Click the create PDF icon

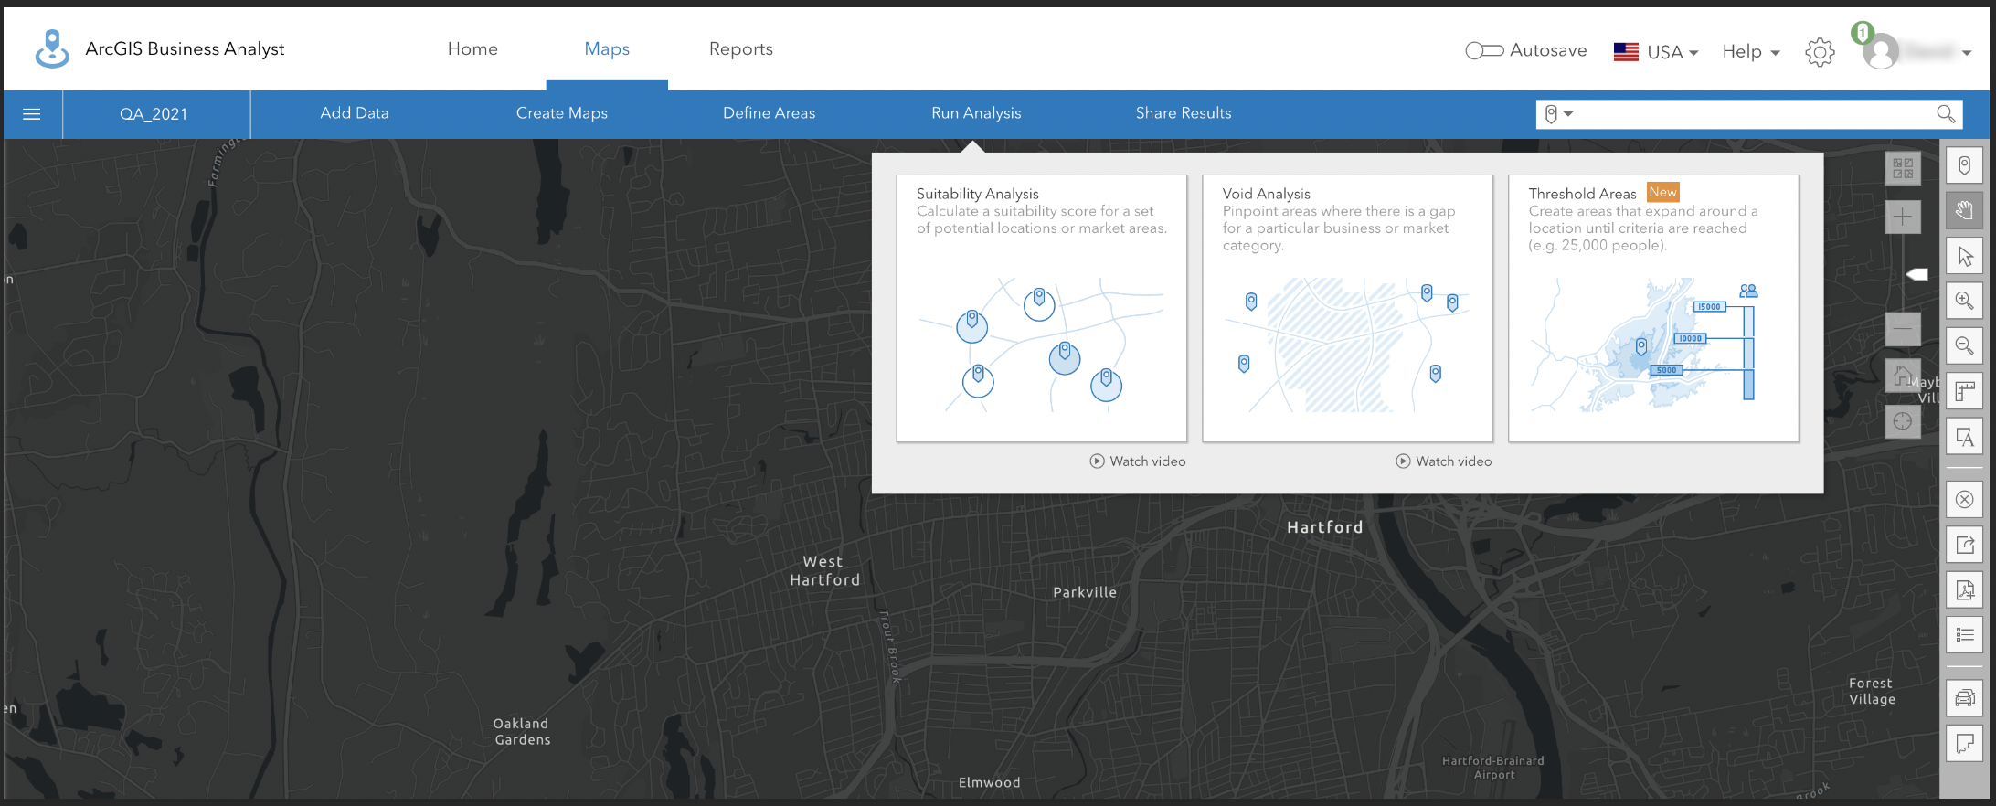pos(1964,589)
